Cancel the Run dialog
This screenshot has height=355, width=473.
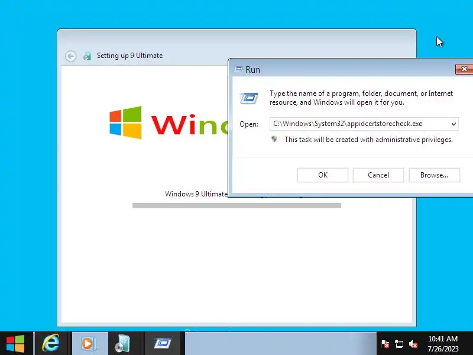point(378,175)
